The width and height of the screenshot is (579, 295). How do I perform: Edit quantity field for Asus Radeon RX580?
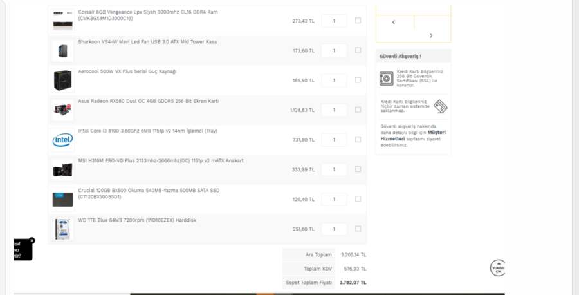(x=334, y=110)
